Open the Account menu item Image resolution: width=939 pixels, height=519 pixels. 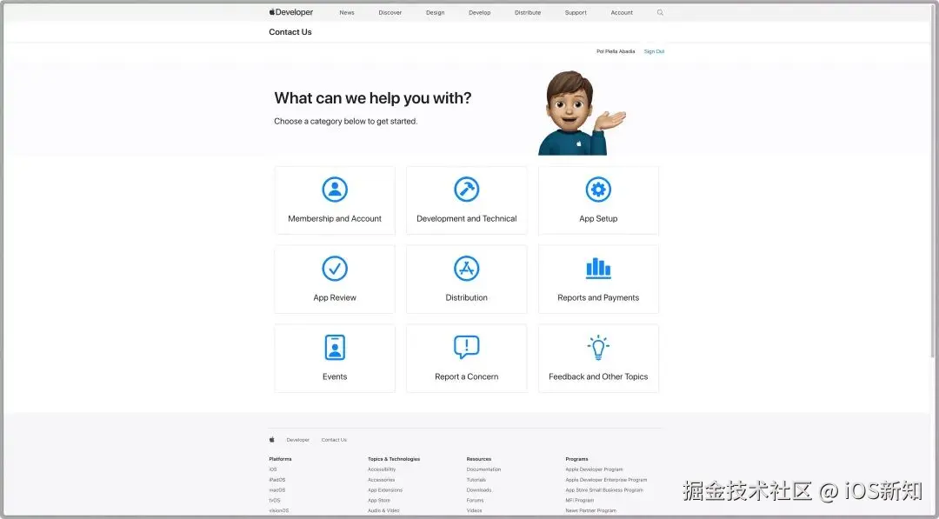pyautogui.click(x=622, y=12)
